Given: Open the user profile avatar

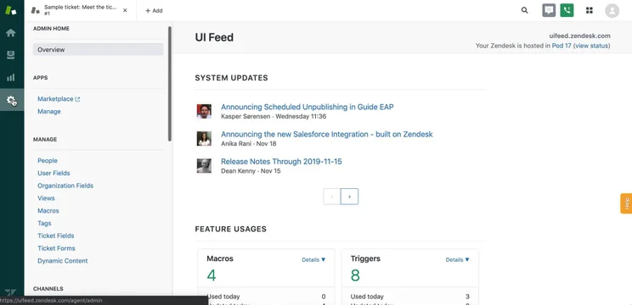Looking at the screenshot, I should click(612, 10).
